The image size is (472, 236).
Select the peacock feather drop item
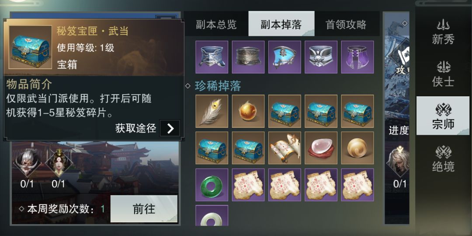click(x=212, y=111)
